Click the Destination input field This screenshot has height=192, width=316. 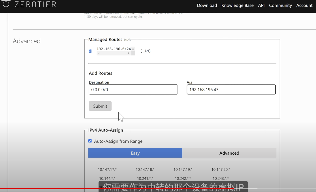tap(133, 89)
